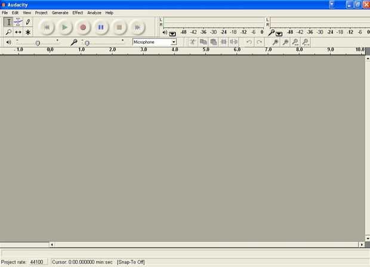Click the Cursor position status text
The height and width of the screenshot is (267, 370).
pyautogui.click(x=82, y=262)
